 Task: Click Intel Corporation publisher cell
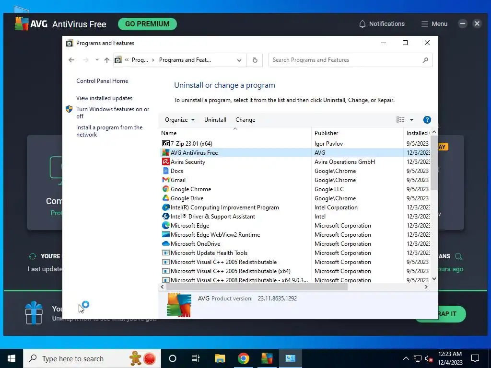[x=336, y=207]
